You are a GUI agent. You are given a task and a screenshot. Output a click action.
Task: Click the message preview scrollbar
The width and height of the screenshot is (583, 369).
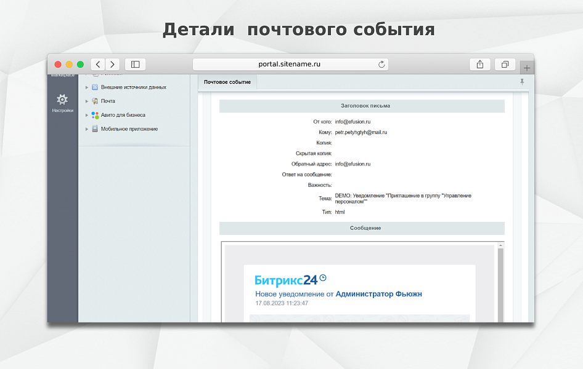pyautogui.click(x=500, y=283)
